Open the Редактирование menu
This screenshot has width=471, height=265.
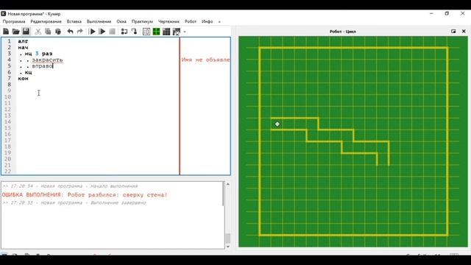(x=46, y=21)
